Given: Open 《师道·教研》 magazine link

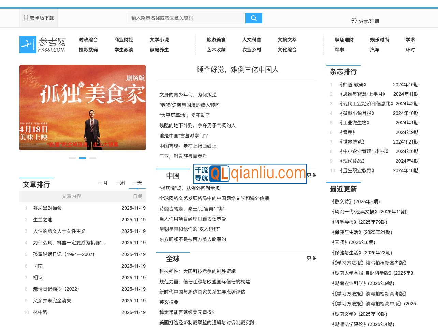Looking at the screenshot, I should [x=353, y=85].
